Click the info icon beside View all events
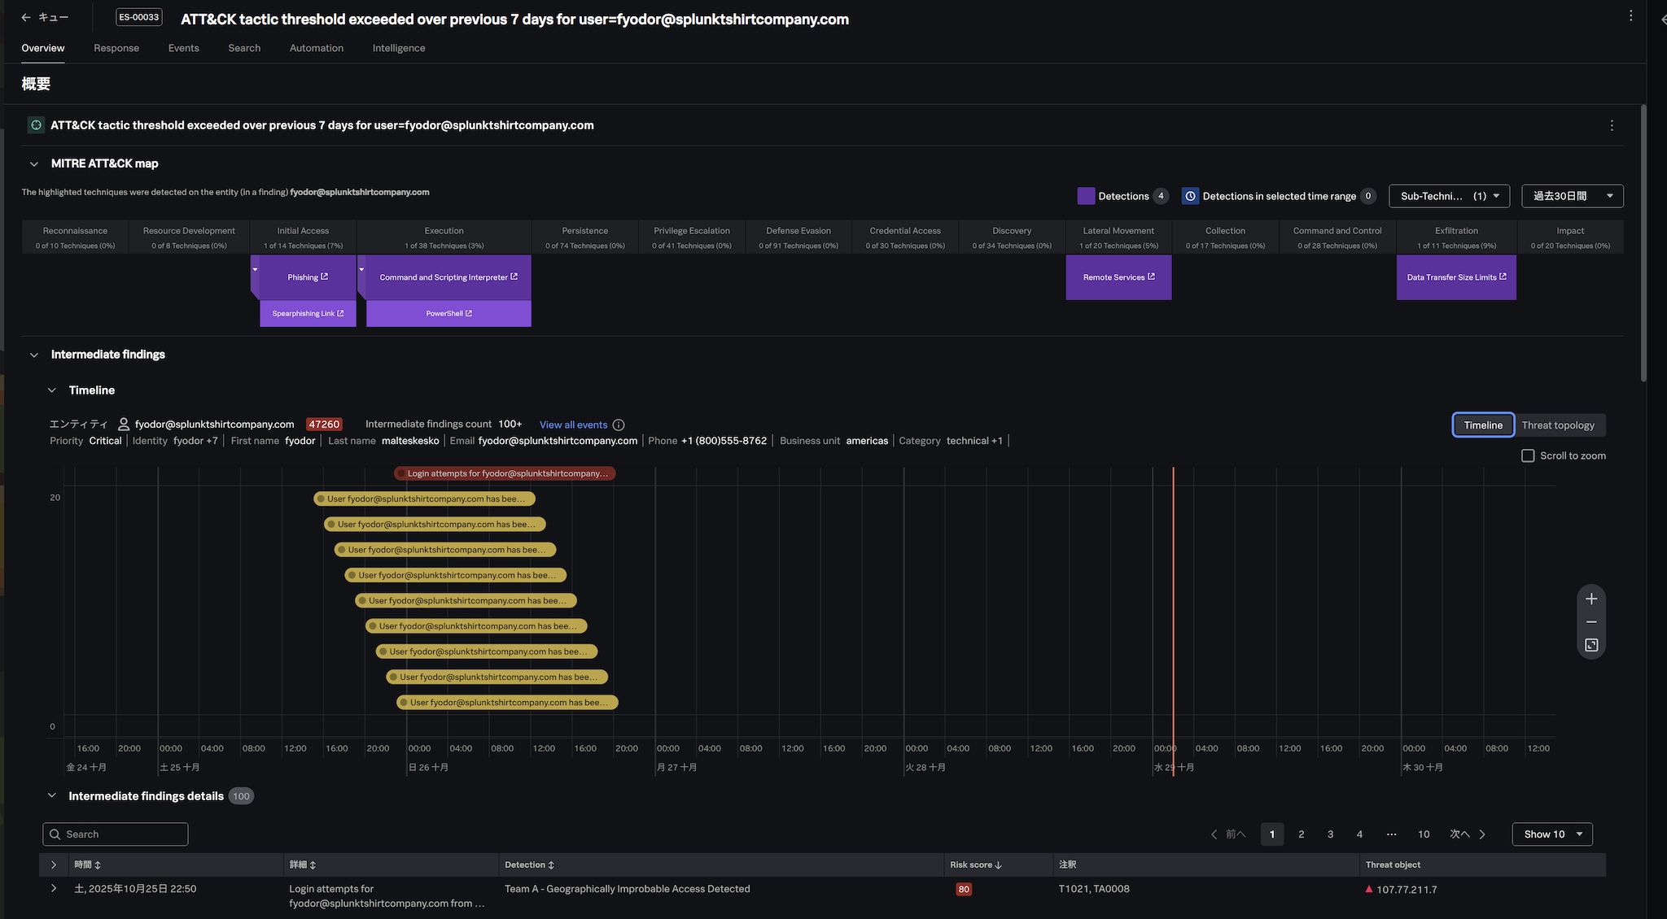This screenshot has width=1667, height=919. click(619, 425)
